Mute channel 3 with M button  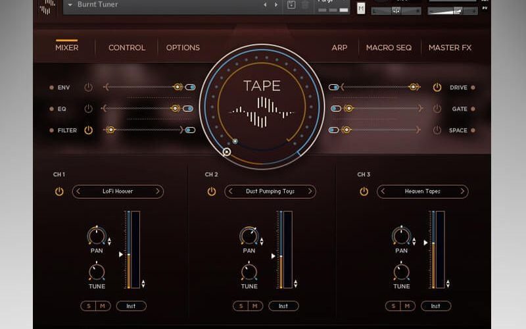click(x=407, y=306)
